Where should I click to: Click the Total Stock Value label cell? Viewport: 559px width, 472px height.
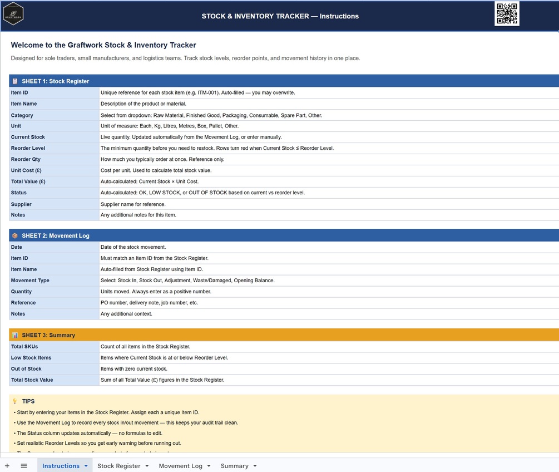54,380
